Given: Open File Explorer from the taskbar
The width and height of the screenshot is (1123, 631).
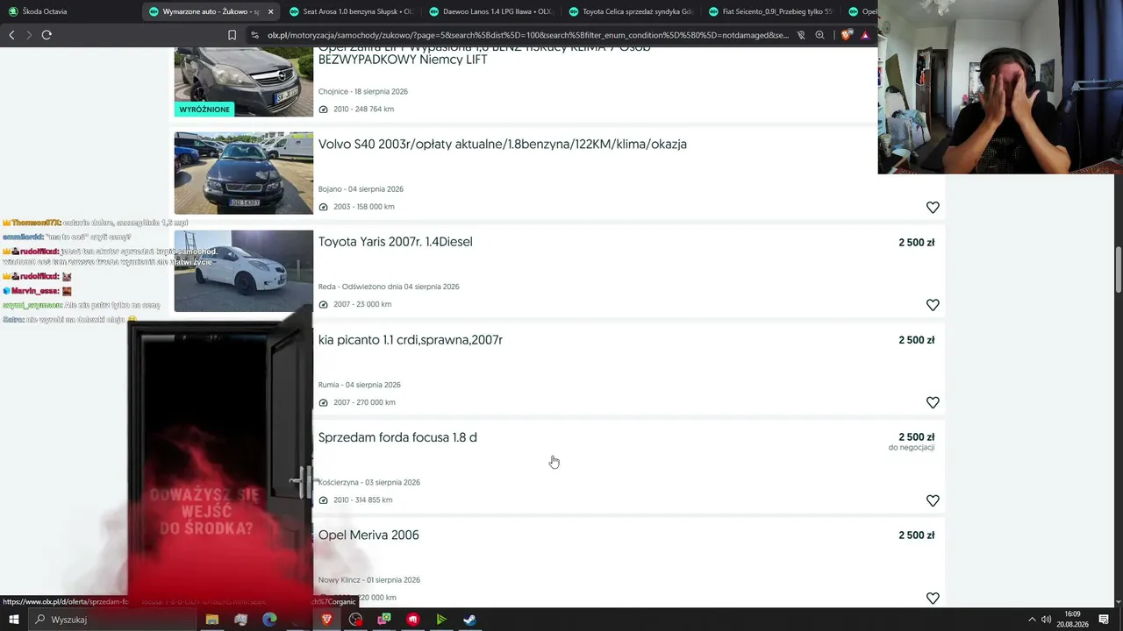Looking at the screenshot, I should point(211,620).
